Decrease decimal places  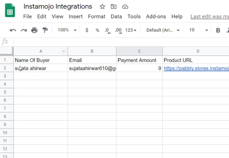(x=108, y=31)
